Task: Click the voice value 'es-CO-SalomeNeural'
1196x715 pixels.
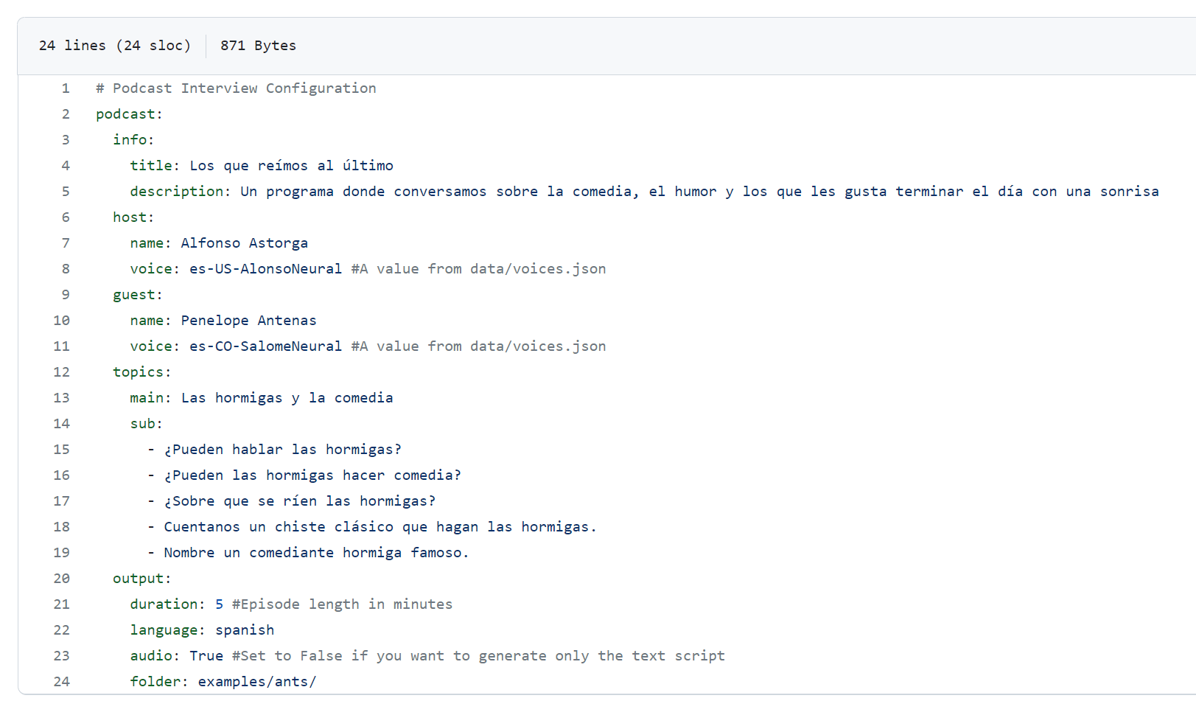Action: 265,346
